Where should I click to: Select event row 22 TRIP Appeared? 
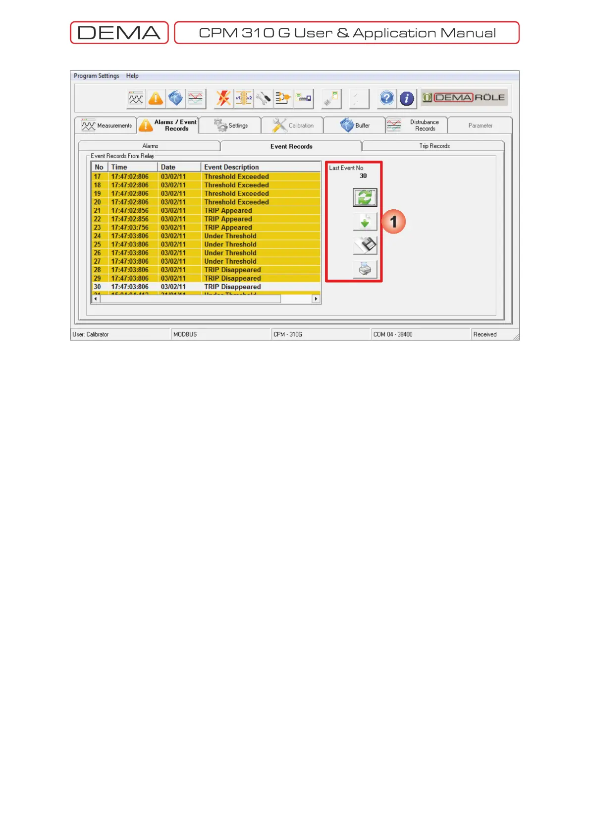[206, 219]
